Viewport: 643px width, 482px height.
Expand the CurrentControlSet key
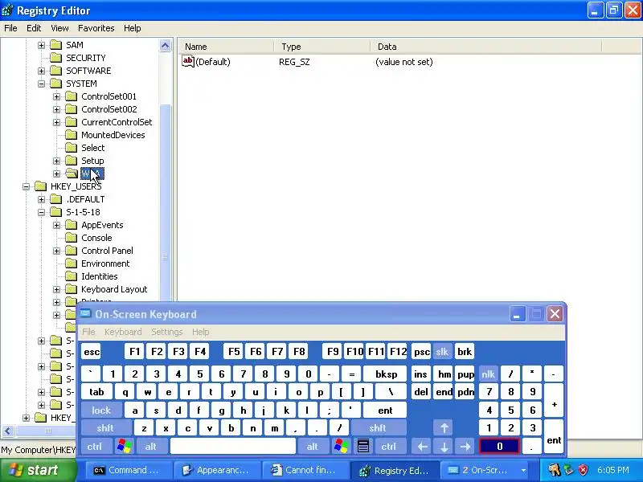[56, 122]
